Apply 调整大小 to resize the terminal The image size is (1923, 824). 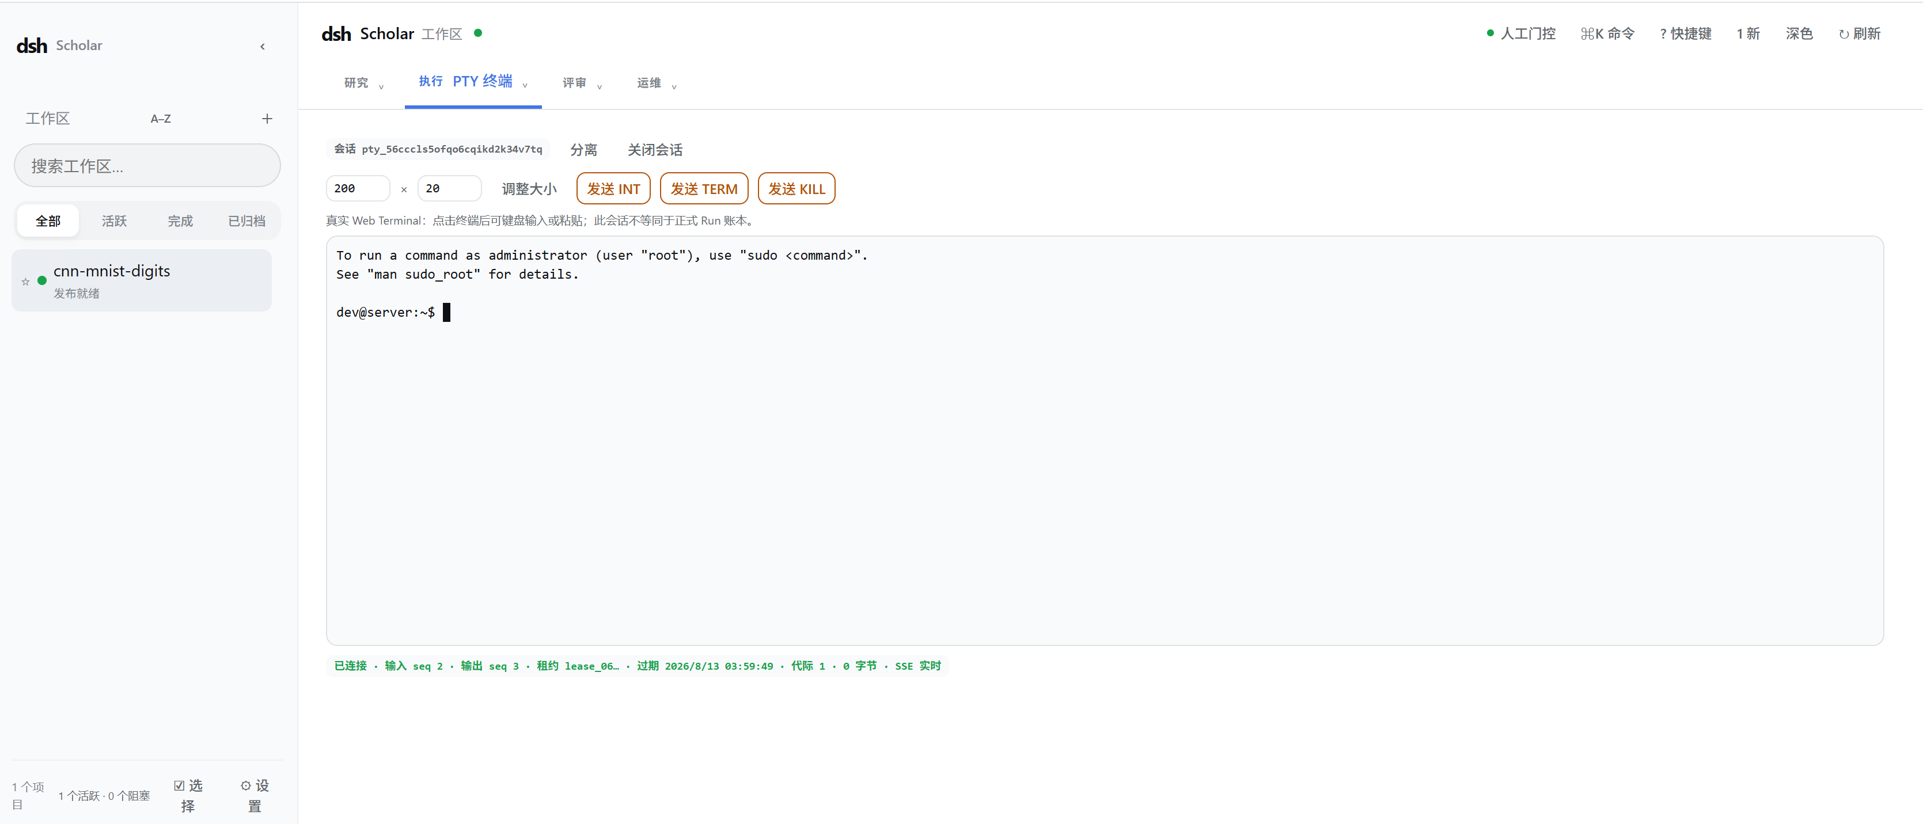529,189
